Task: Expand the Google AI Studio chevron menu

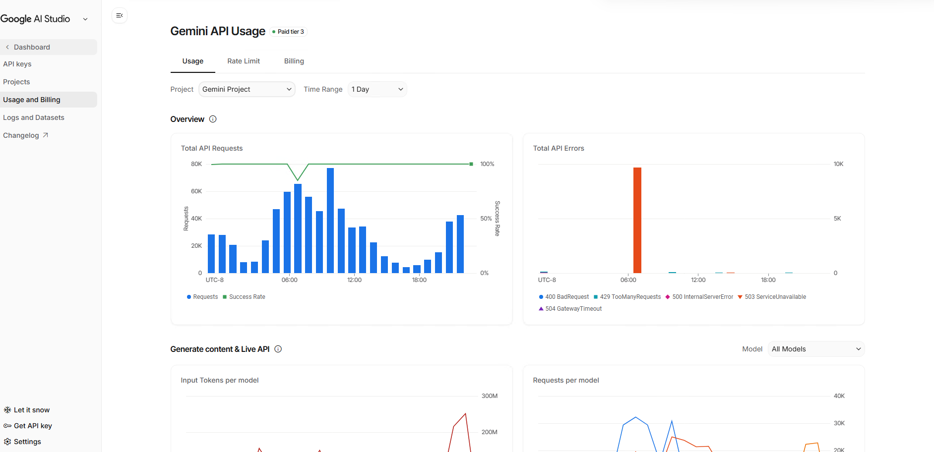Action: (x=85, y=19)
